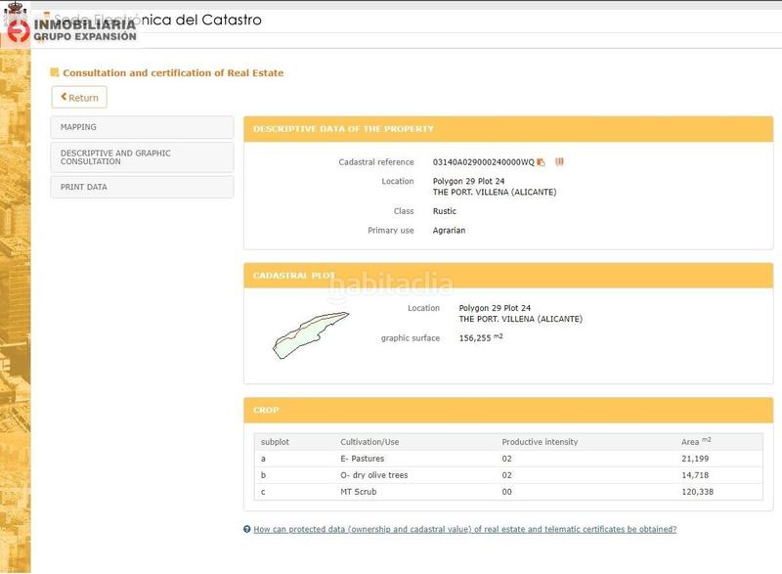Viewport: 782px width, 574px height.
Task: Select the Print Data menu item
Action: (x=142, y=187)
